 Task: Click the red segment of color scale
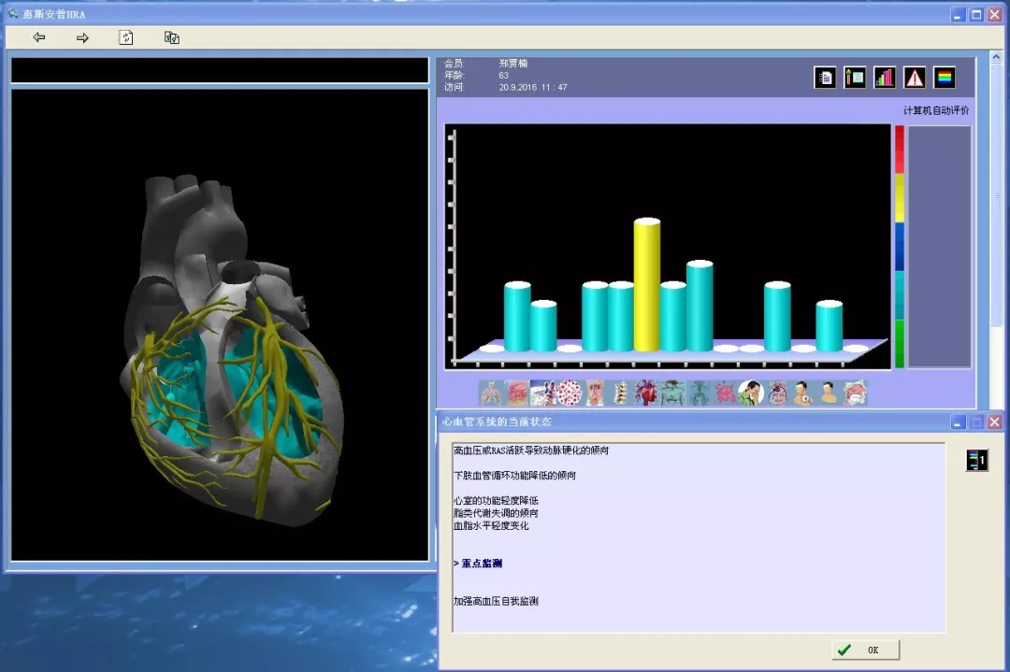point(900,148)
